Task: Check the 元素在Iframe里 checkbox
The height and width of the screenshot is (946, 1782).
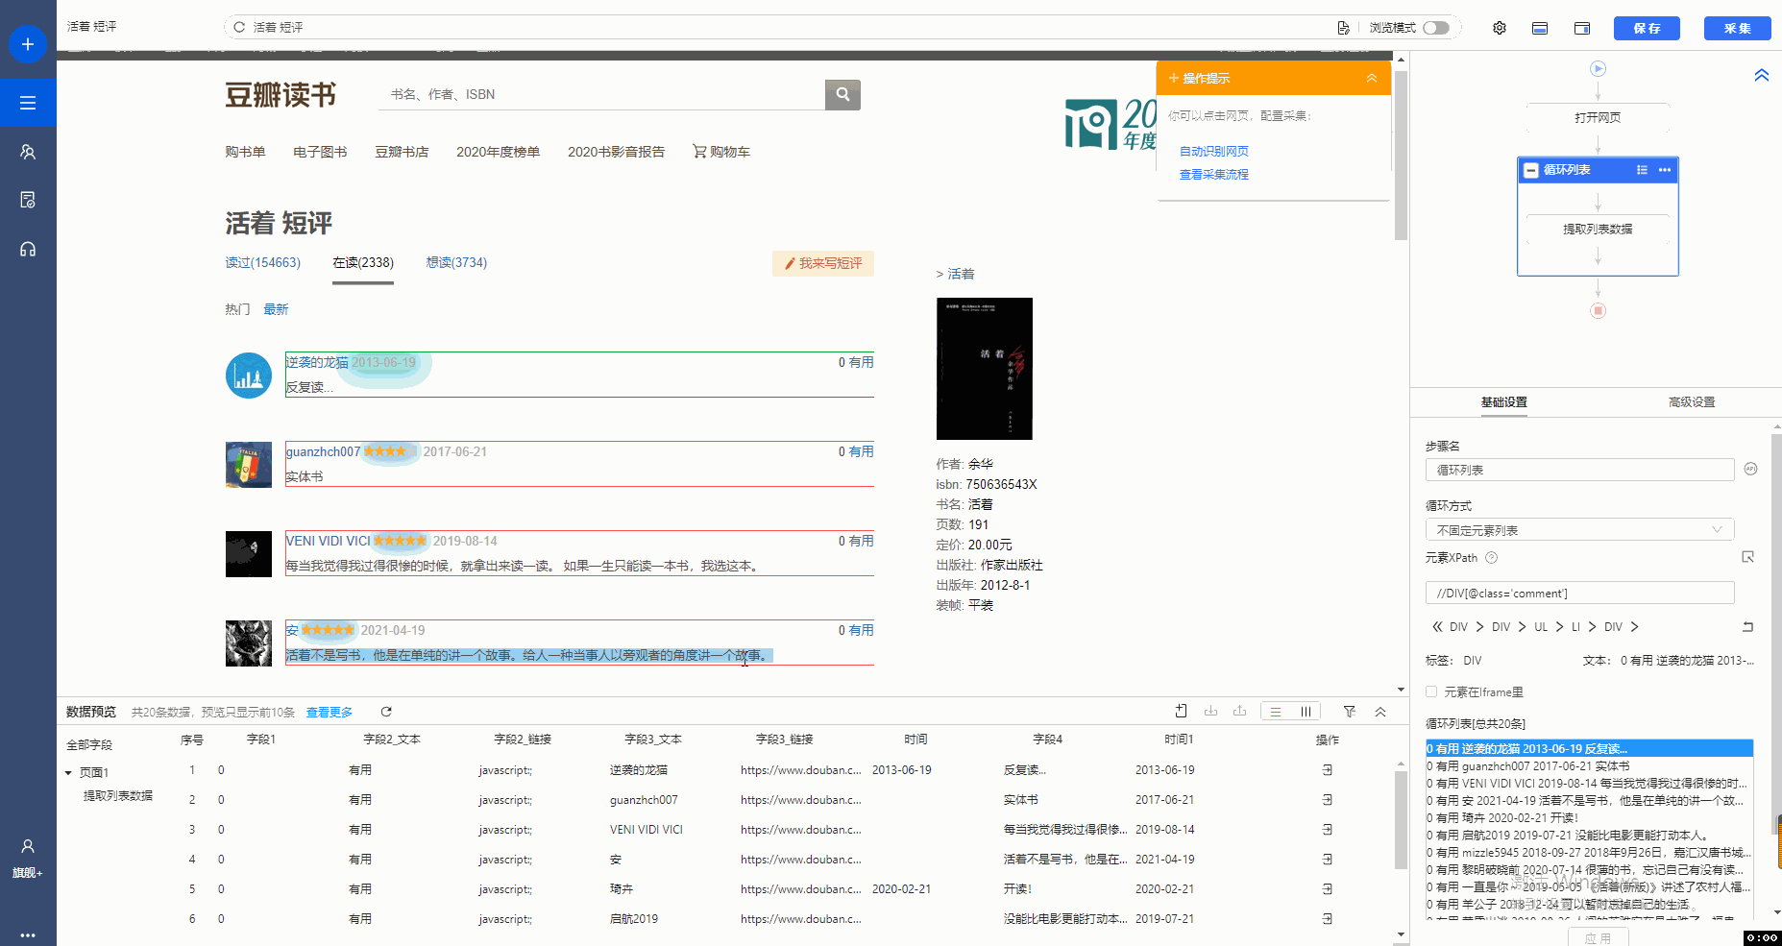Action: click(x=1431, y=691)
